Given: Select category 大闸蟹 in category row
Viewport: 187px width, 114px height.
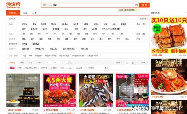Looking at the screenshot, I should 25,44.
